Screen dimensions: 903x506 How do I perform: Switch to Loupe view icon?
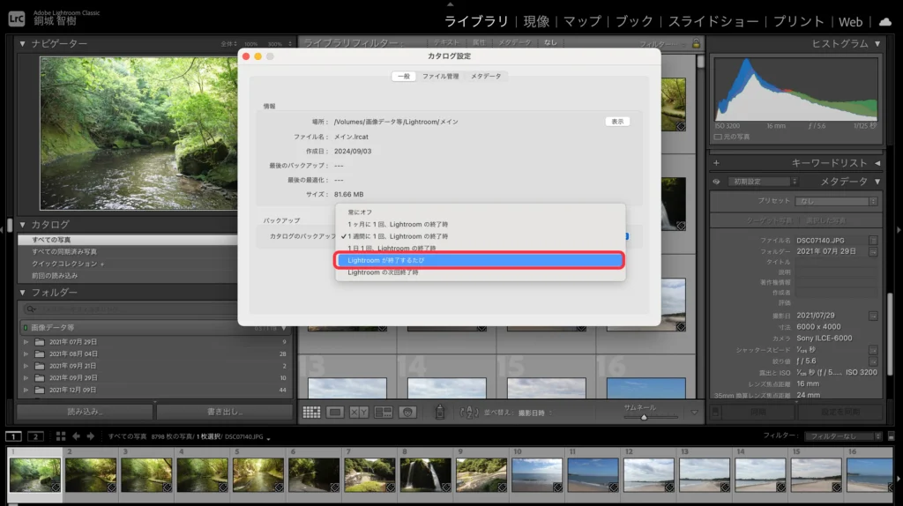[x=335, y=412]
